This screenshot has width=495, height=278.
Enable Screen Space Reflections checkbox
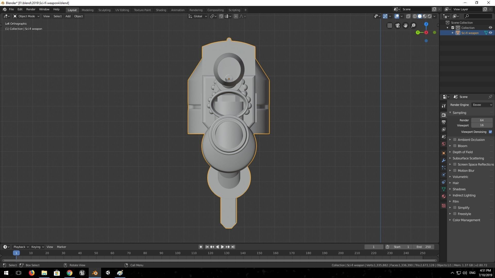pyautogui.click(x=455, y=164)
